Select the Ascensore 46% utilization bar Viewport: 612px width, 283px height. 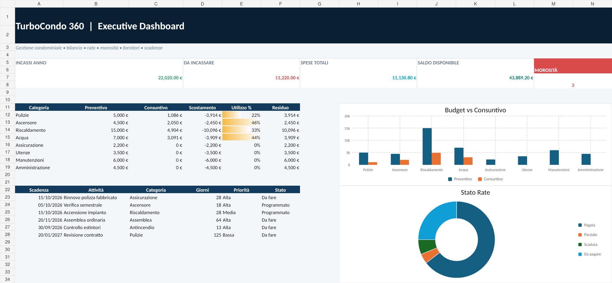241,122
